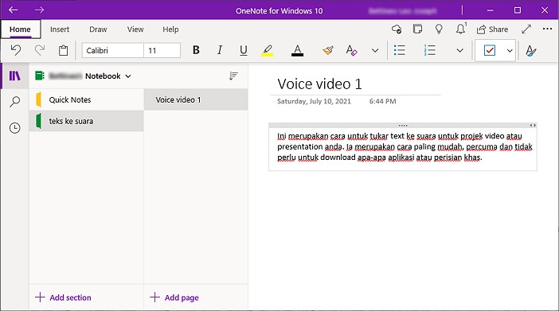Image resolution: width=559 pixels, height=311 pixels.
Task: Select the Quick Notes section
Action: 86,99
